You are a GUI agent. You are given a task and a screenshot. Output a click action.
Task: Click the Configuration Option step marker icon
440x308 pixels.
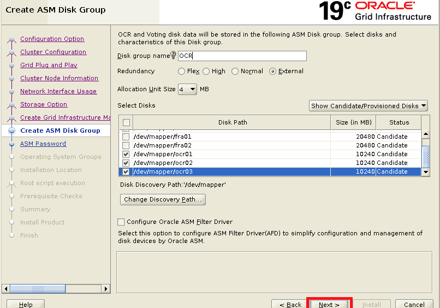pos(12,39)
